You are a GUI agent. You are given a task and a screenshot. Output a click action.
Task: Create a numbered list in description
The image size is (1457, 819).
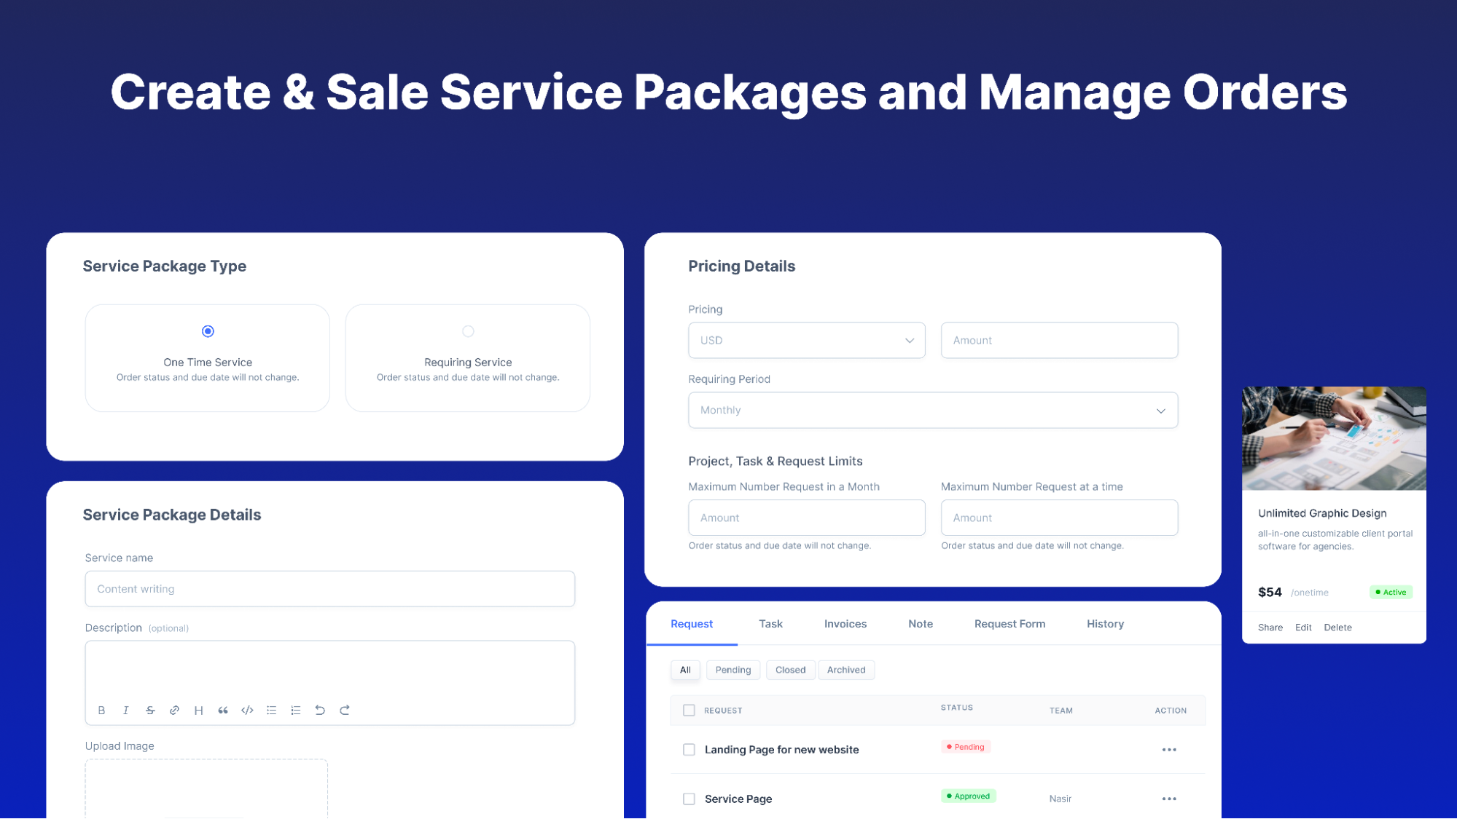coord(296,710)
